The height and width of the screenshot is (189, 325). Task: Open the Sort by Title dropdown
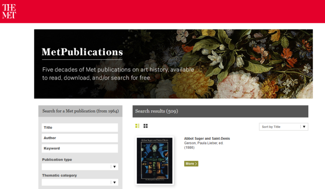click(x=283, y=127)
